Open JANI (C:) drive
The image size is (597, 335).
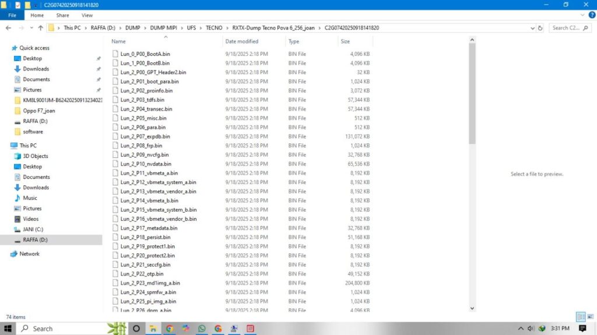[x=33, y=229]
